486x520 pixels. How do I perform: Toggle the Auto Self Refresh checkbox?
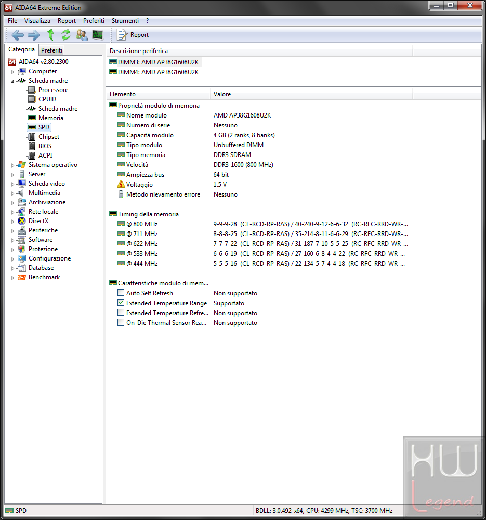(121, 293)
